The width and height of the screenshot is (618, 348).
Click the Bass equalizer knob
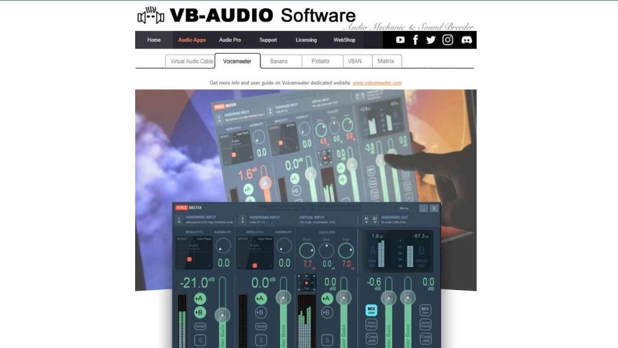[x=307, y=251]
